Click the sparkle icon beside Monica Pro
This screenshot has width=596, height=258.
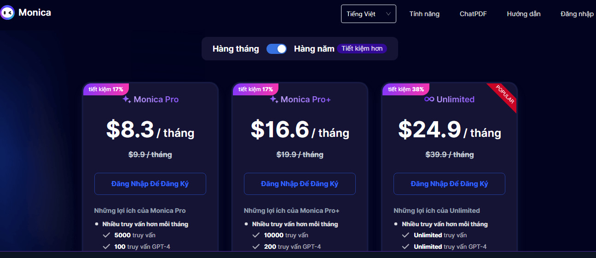click(127, 99)
